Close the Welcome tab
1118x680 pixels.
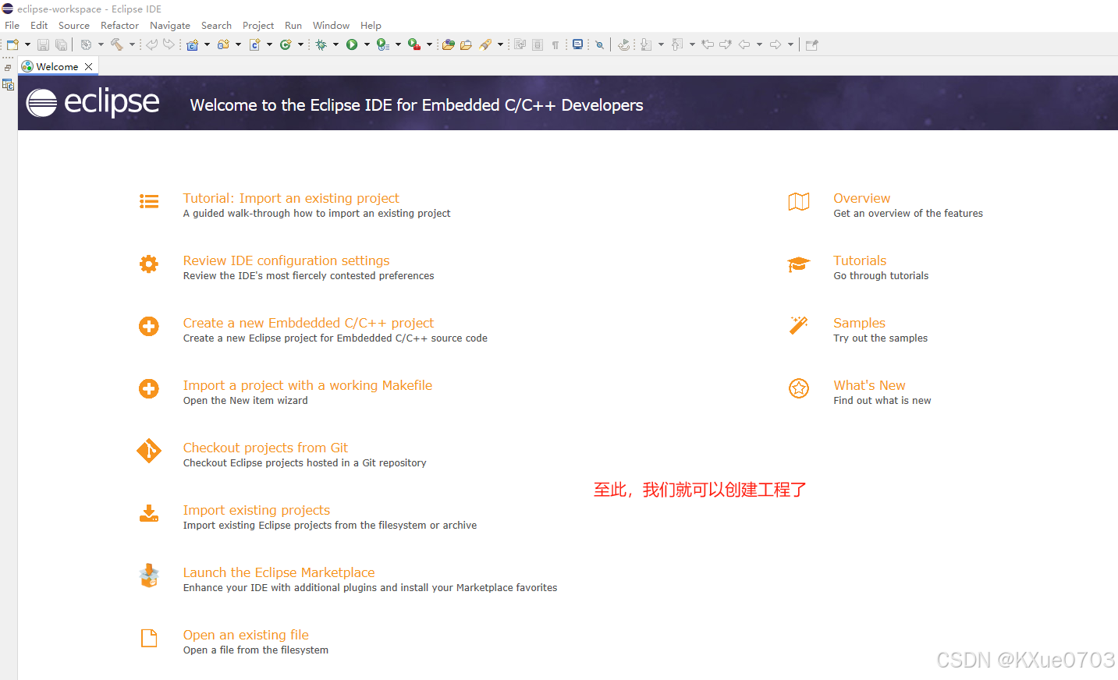coord(88,66)
